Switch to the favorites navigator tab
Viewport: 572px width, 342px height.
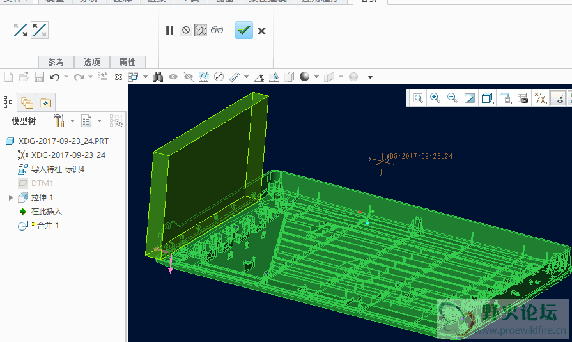tap(45, 102)
